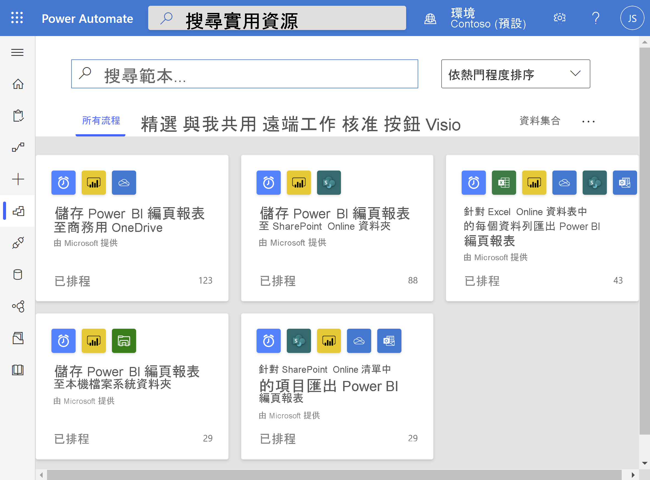Click the usage count 88
This screenshot has width=650, height=480.
(x=413, y=280)
